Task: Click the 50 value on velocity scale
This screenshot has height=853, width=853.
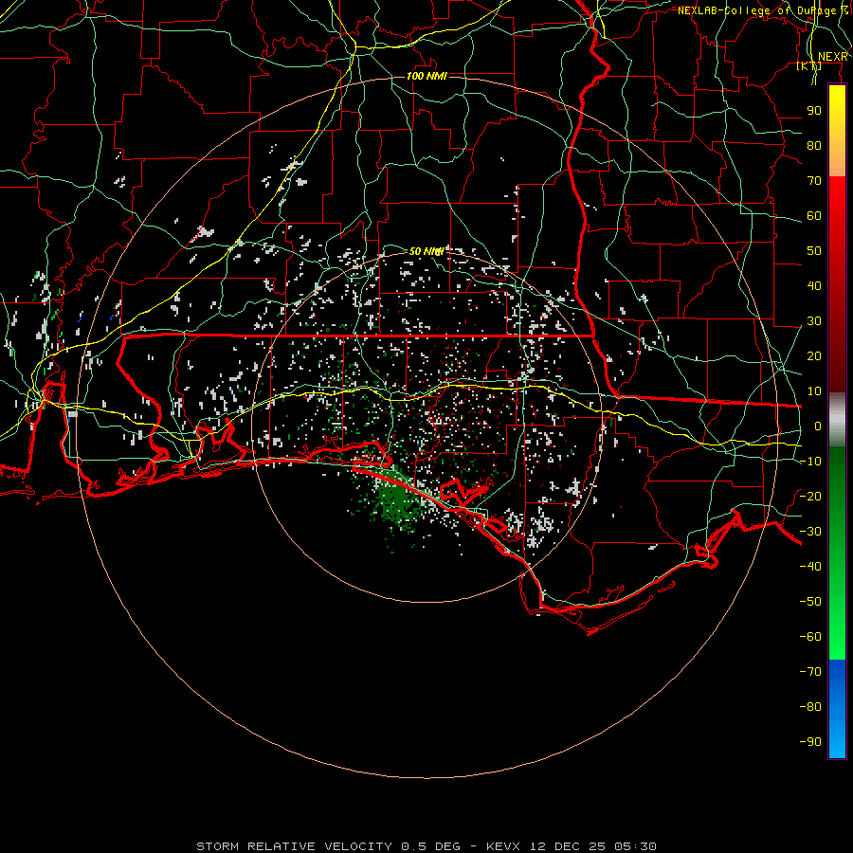Action: tap(814, 251)
